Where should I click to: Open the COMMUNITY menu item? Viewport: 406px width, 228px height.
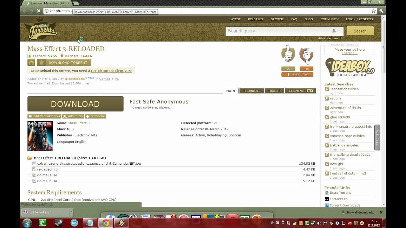tap(330, 19)
